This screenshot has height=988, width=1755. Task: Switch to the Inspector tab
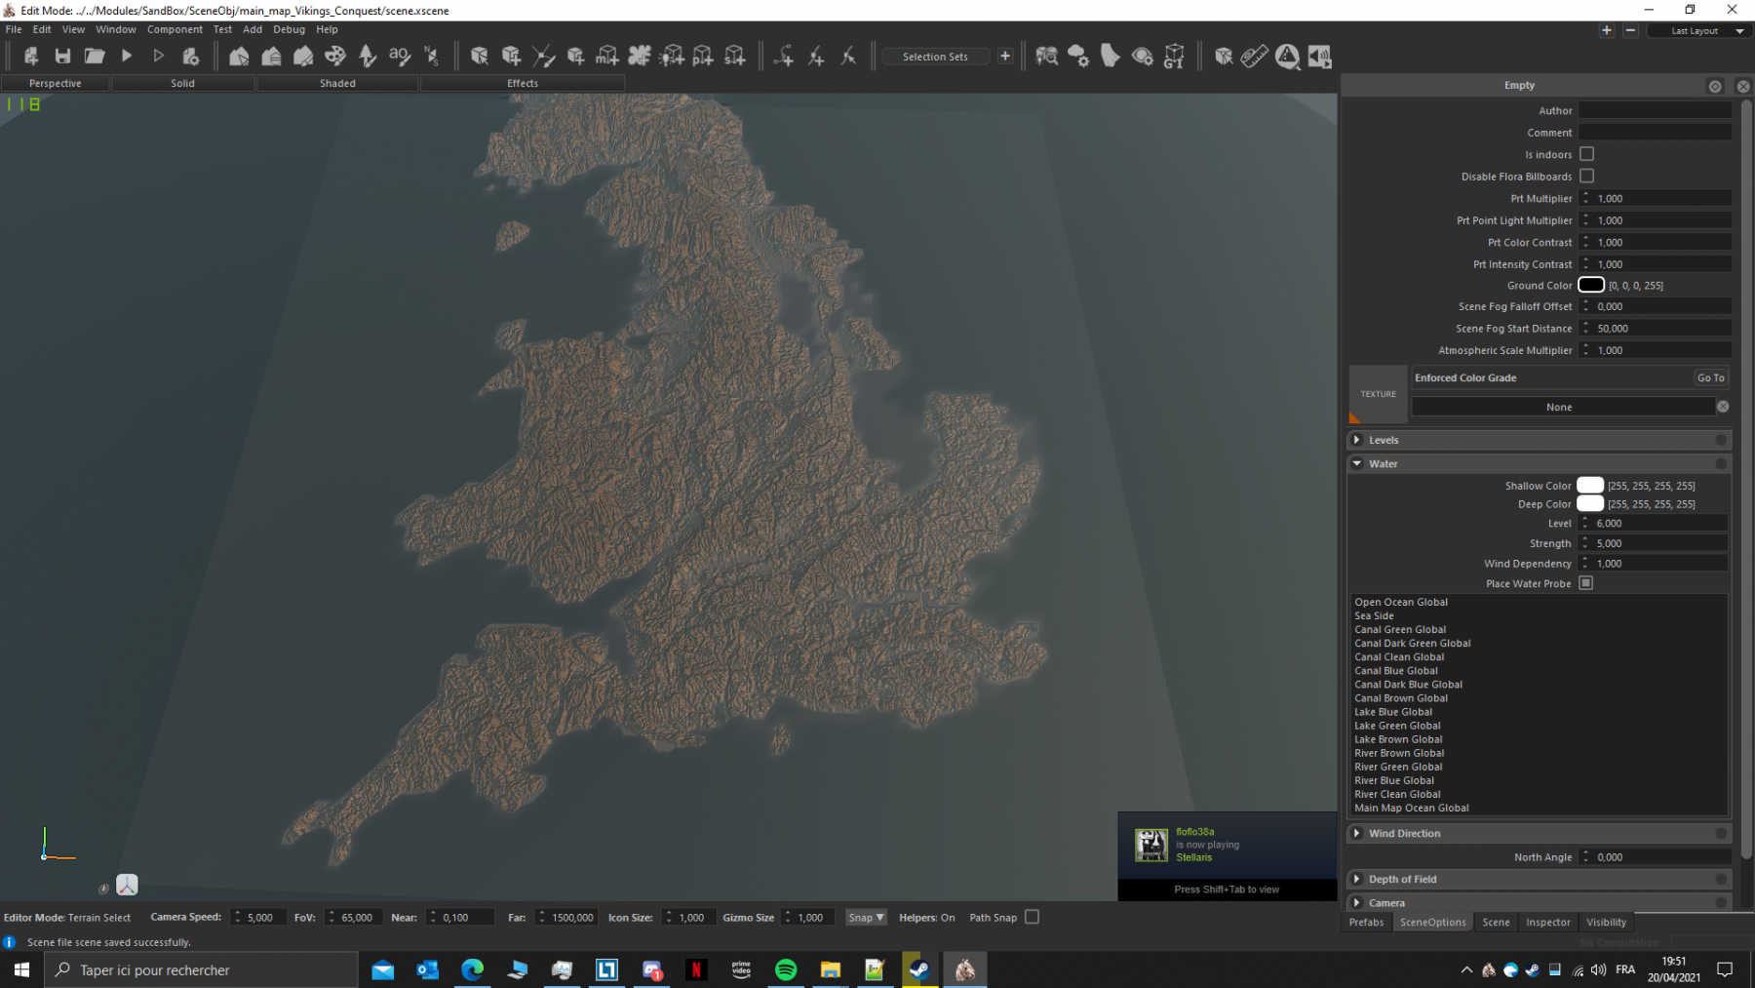pos(1547,923)
